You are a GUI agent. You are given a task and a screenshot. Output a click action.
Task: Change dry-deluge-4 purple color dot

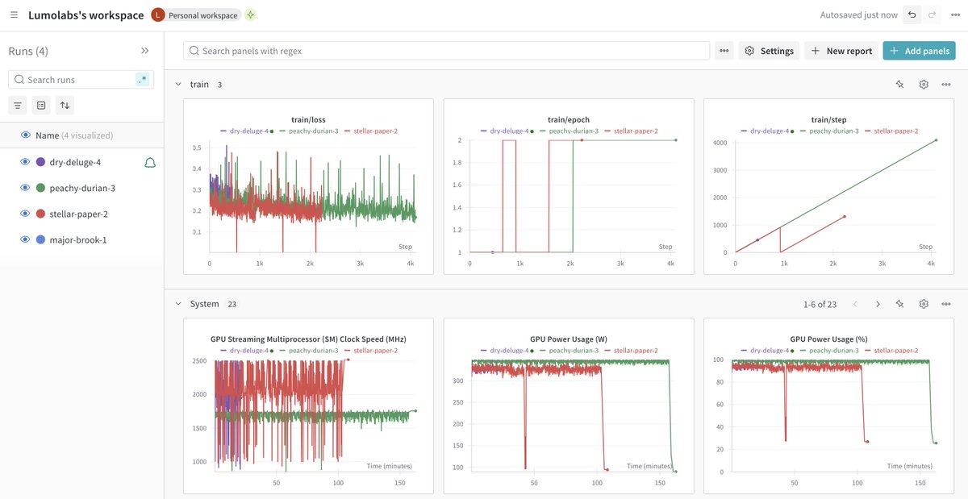pyautogui.click(x=40, y=162)
